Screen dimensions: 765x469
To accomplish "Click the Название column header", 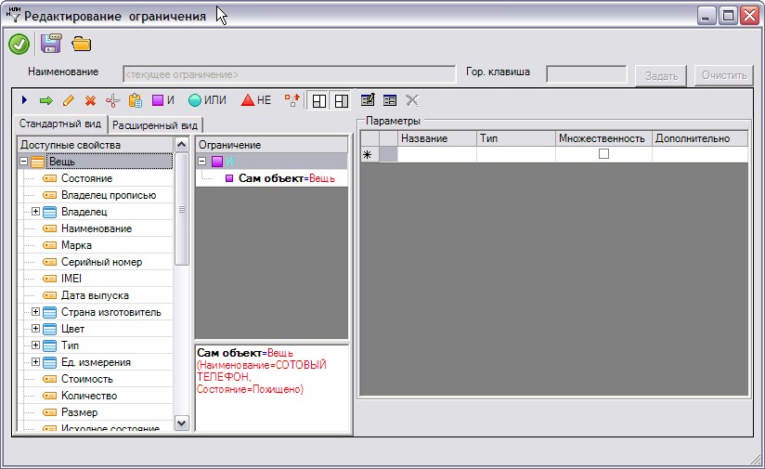I will 437,138.
